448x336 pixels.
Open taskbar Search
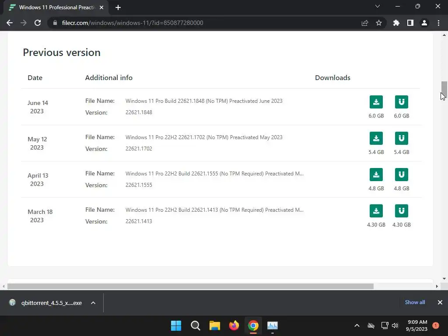point(196,325)
